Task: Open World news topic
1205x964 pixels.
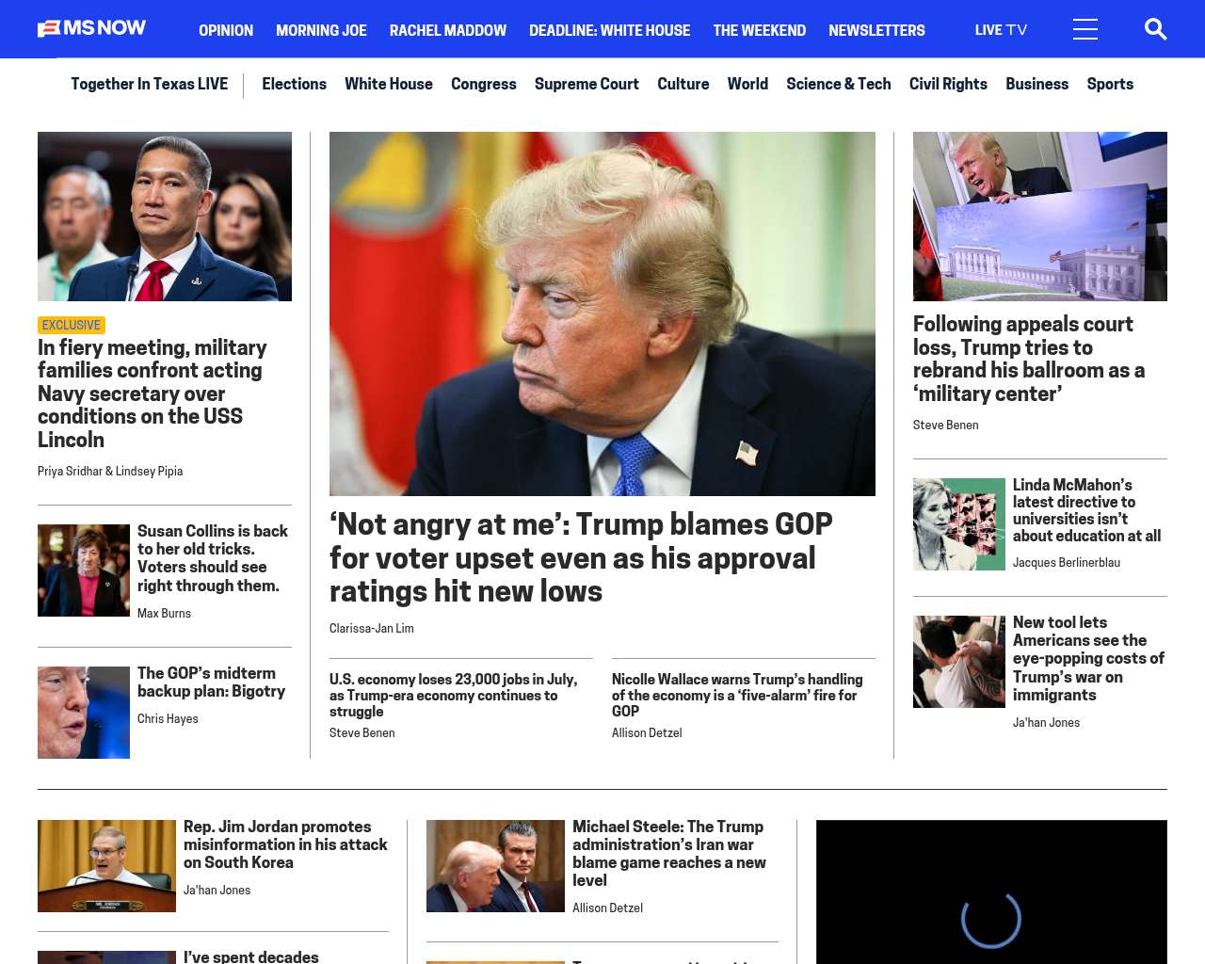Action: tap(747, 84)
